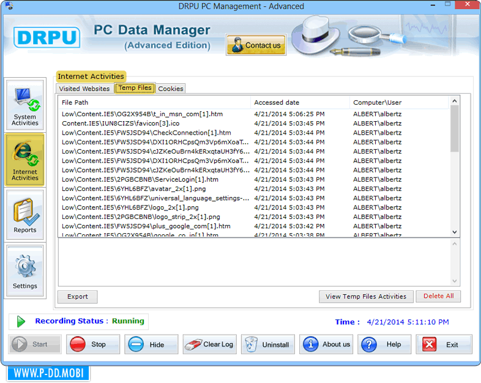This screenshot has width=481, height=383.
Task: Click empty detail text pane
Action: click(x=255, y=262)
